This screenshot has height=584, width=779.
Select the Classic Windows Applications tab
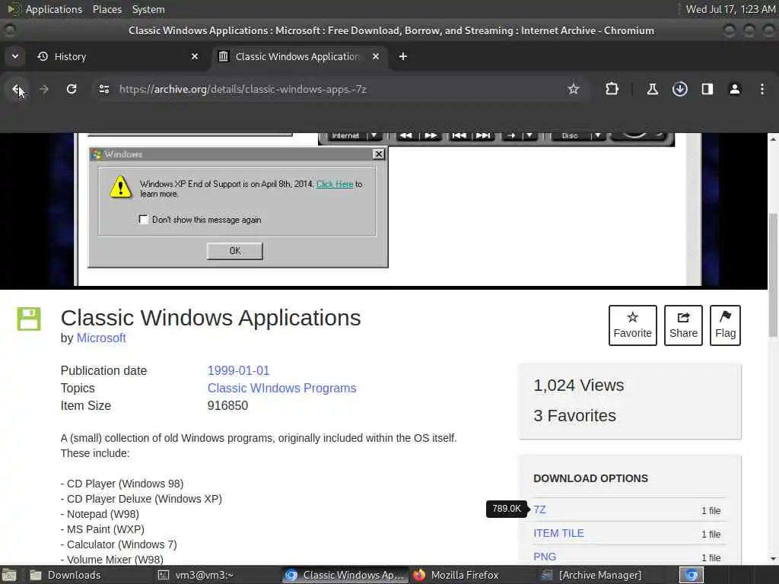pos(299,56)
